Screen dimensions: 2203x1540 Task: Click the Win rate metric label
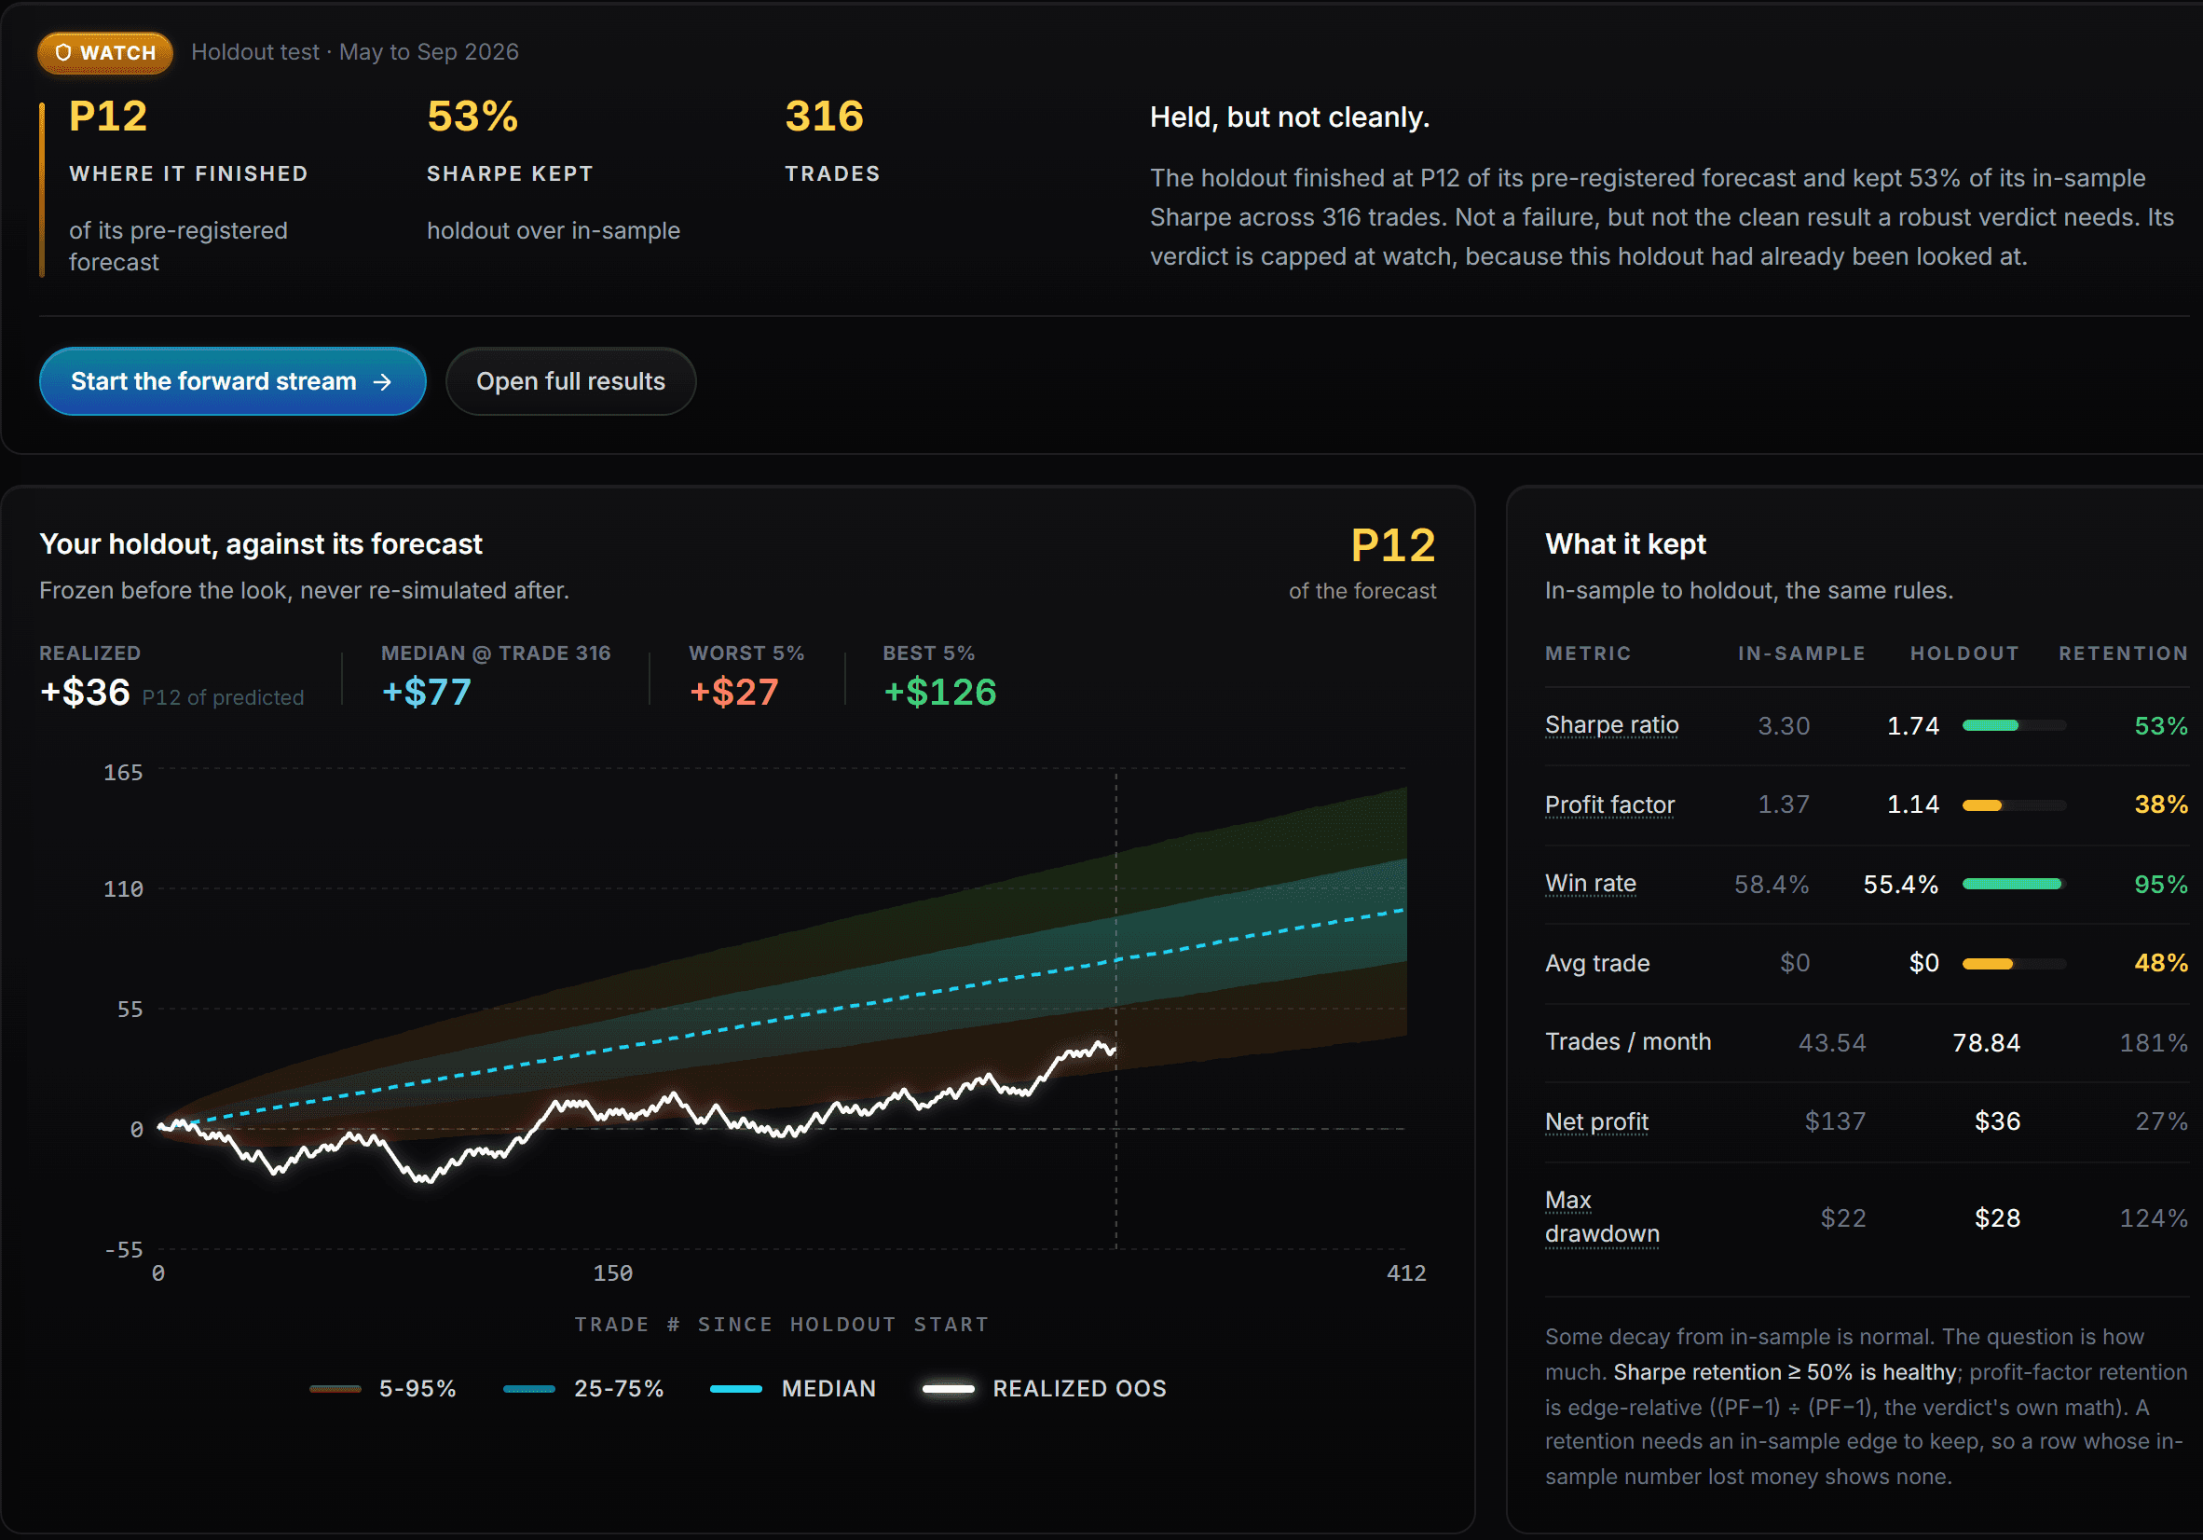(1590, 884)
